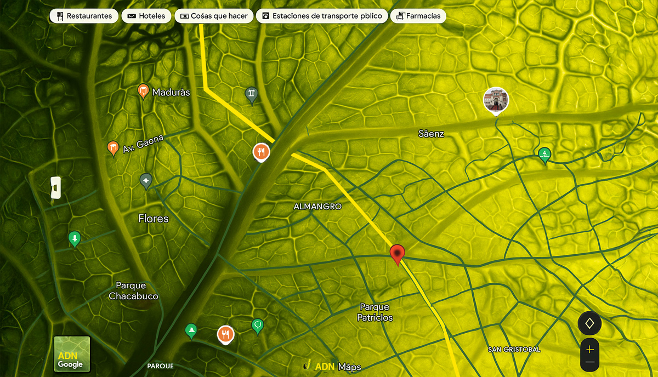Choose the Cosas que hacer chip
The height and width of the screenshot is (377, 658).
213,16
